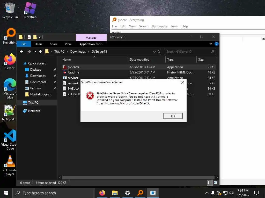Click the Properties quick access toolbar icon

pyautogui.click(x=29, y=37)
